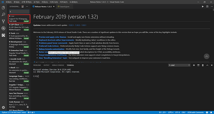Open feedback smiley in status bar
The height and width of the screenshot is (114, 214).
[x=207, y=113]
